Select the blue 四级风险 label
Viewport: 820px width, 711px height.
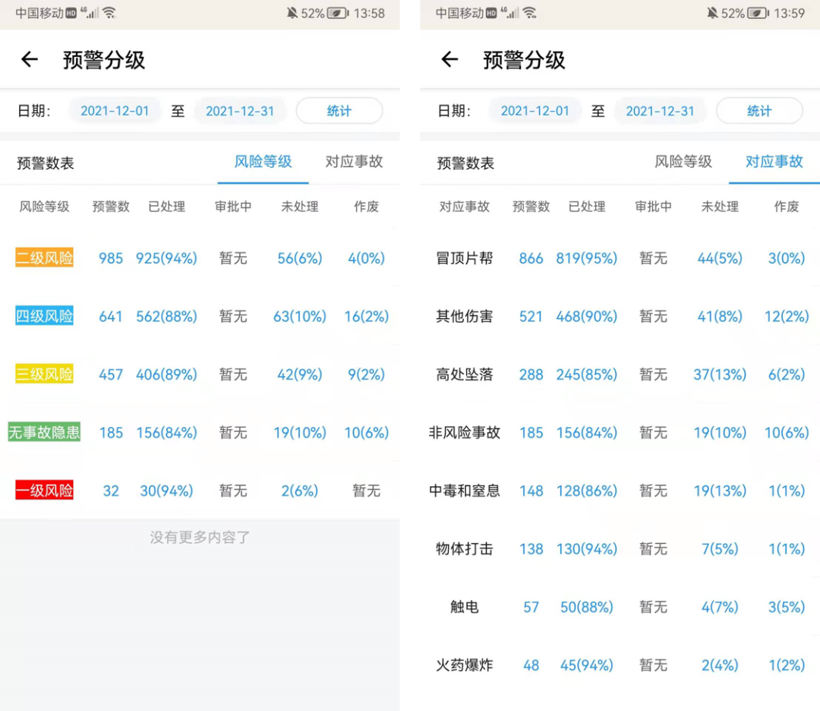tap(45, 316)
